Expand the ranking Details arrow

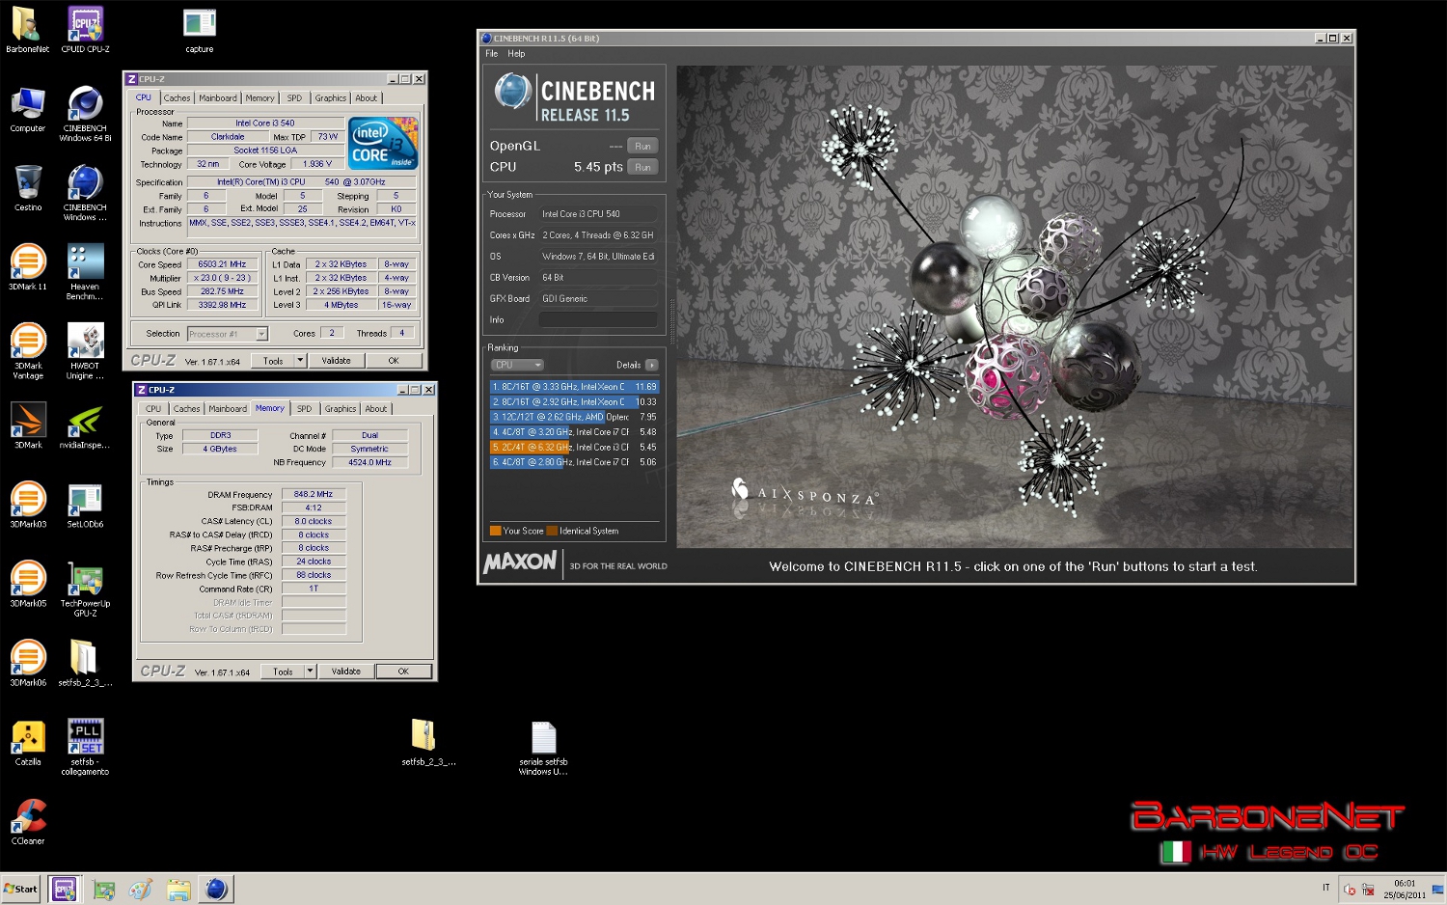pos(652,365)
